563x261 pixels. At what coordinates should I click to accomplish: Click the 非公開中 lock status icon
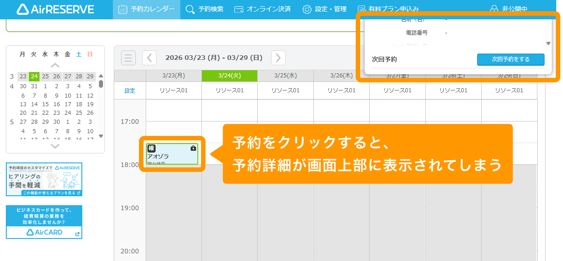(494, 9)
